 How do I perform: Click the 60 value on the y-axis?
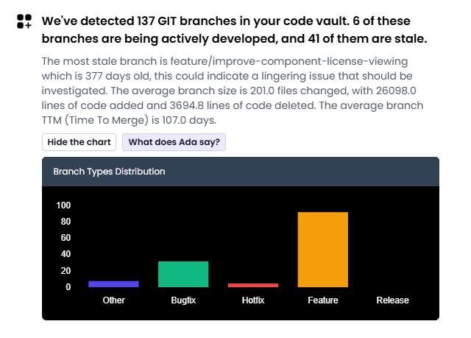(65, 238)
